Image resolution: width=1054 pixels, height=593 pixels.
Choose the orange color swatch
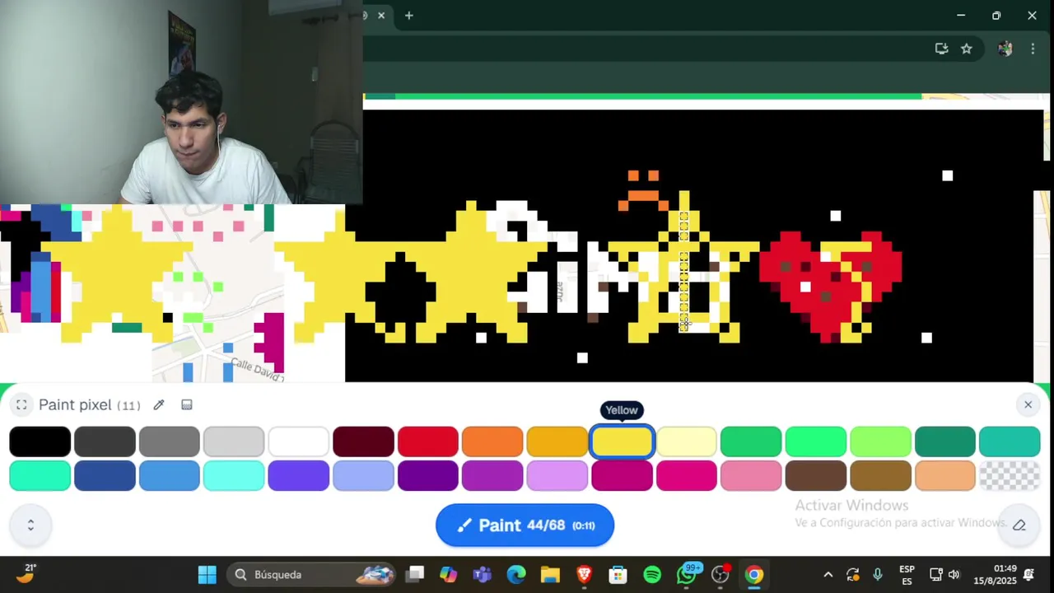point(492,441)
